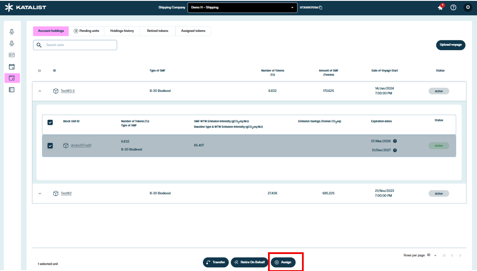This screenshot has height=271, width=477.
Task: Switch to the Pending units tab
Action: (x=86, y=31)
